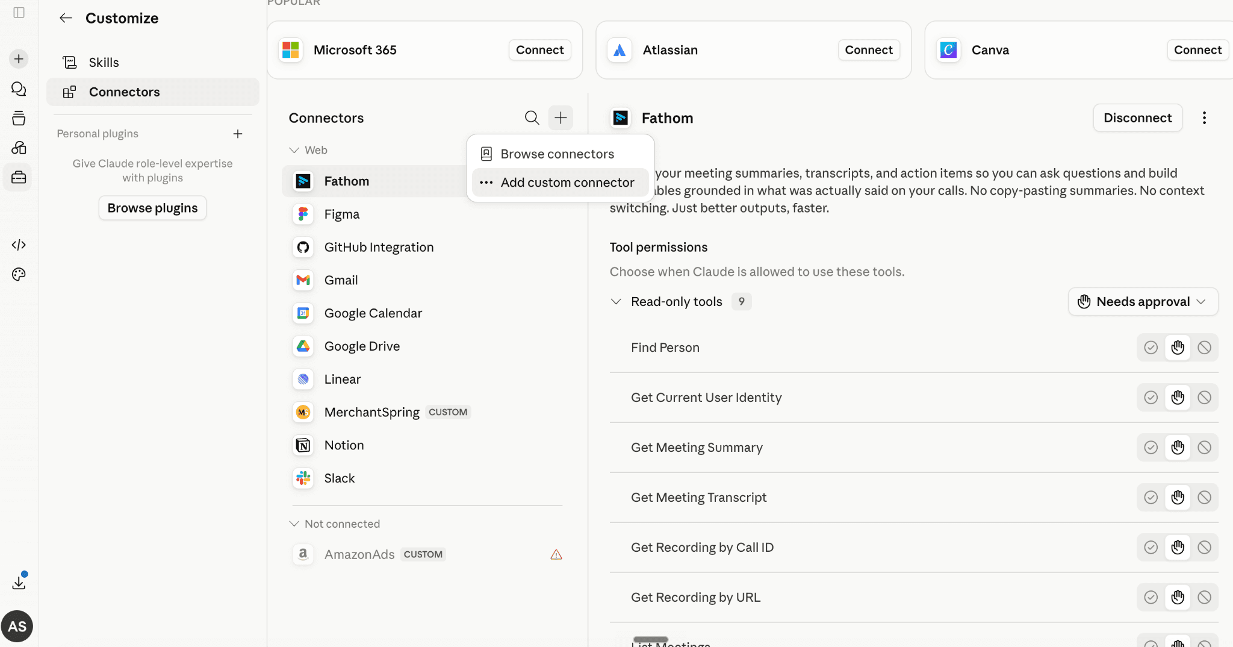Click the palette icon in the sidebar

pyautogui.click(x=19, y=274)
